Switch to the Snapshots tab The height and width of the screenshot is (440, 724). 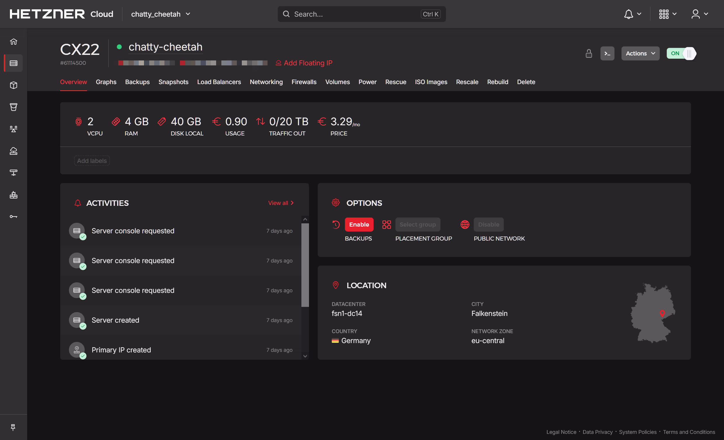click(x=173, y=82)
